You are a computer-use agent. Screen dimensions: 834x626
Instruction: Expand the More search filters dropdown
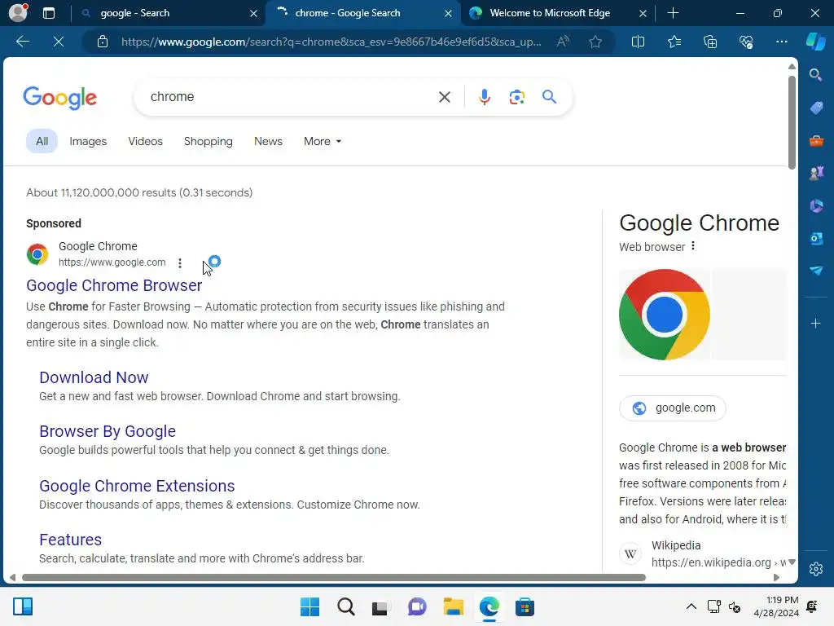coord(323,142)
